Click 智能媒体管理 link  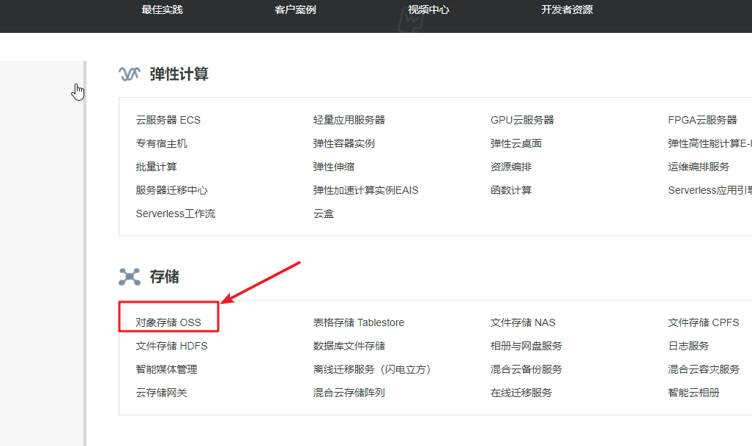[166, 370]
